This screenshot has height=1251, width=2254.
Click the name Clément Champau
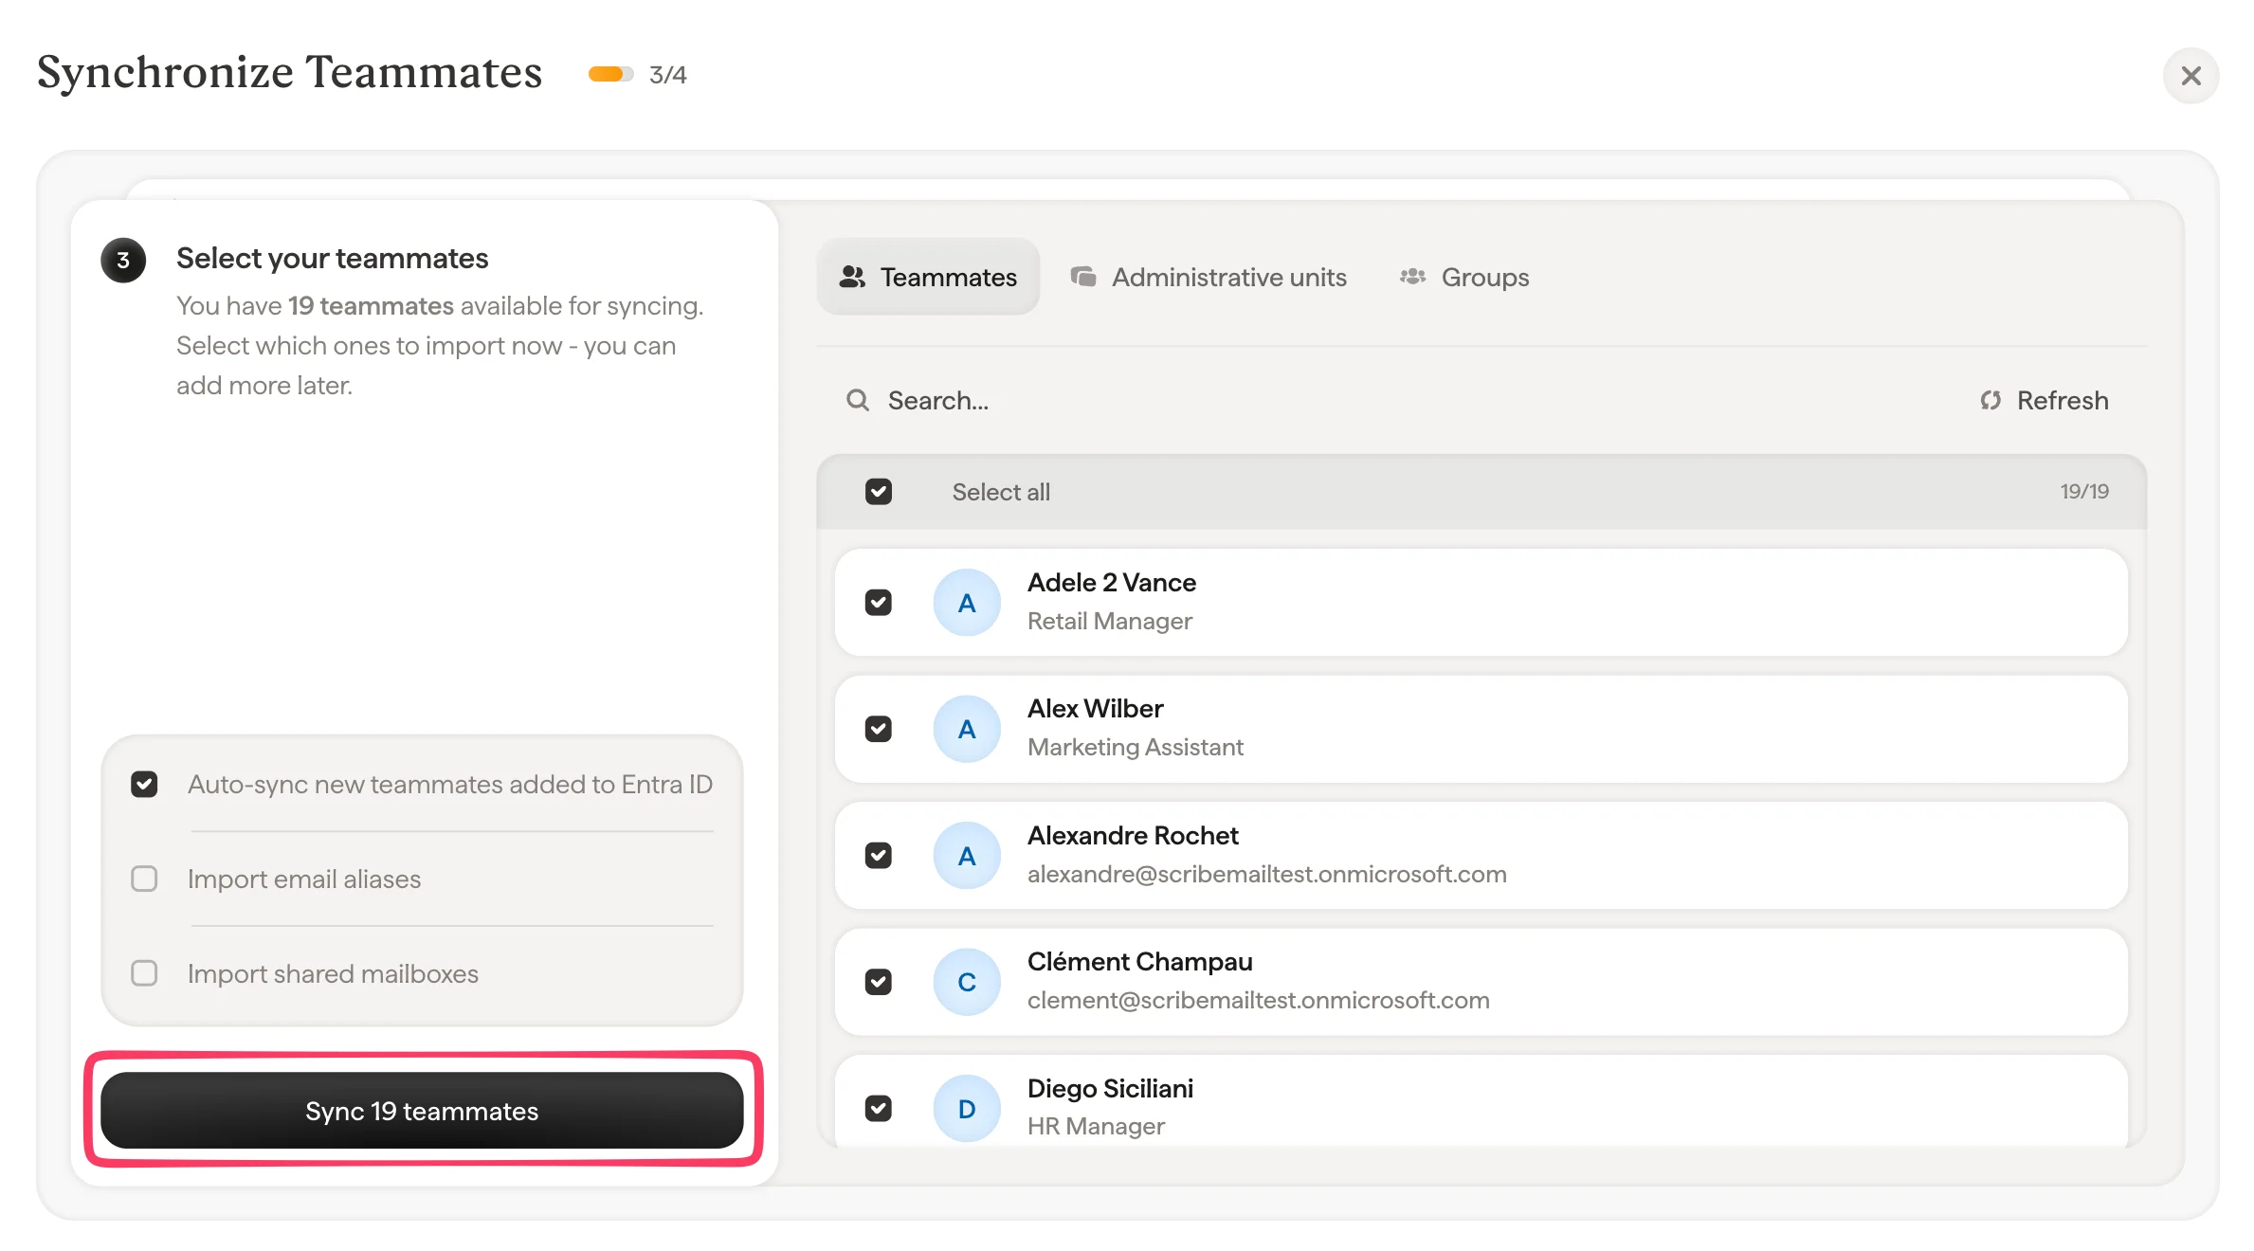click(1139, 962)
